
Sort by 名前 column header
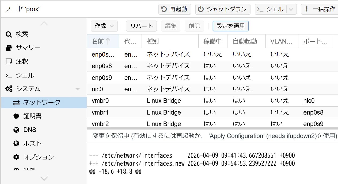(x=103, y=41)
